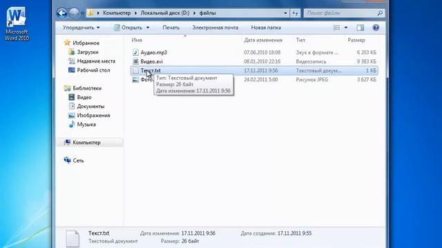Expand the Открыть dropdown arrow
Image resolution: width=442 pixels, height=248 pixels.
[148, 28]
